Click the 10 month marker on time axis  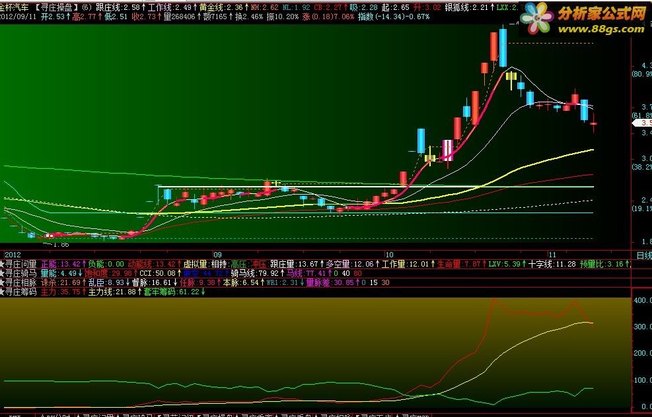pyautogui.click(x=389, y=255)
